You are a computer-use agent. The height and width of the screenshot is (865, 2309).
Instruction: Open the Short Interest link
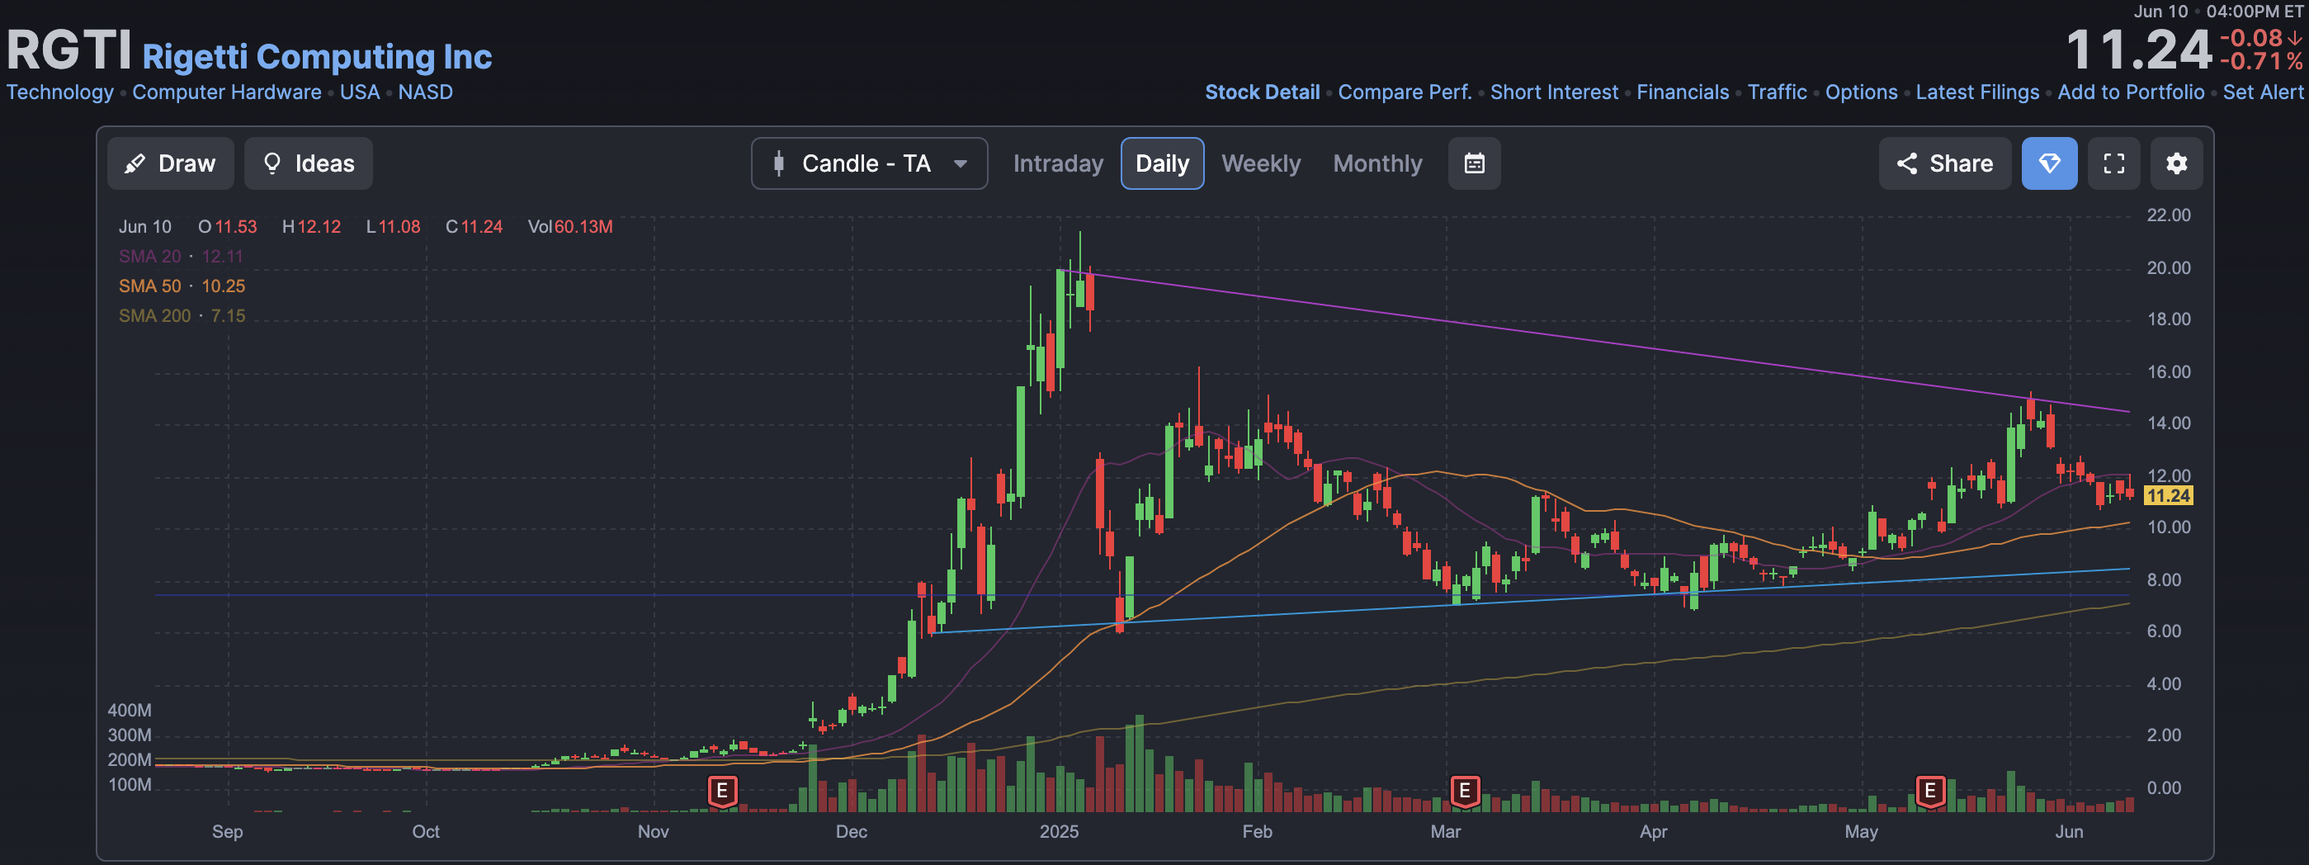(x=1554, y=92)
